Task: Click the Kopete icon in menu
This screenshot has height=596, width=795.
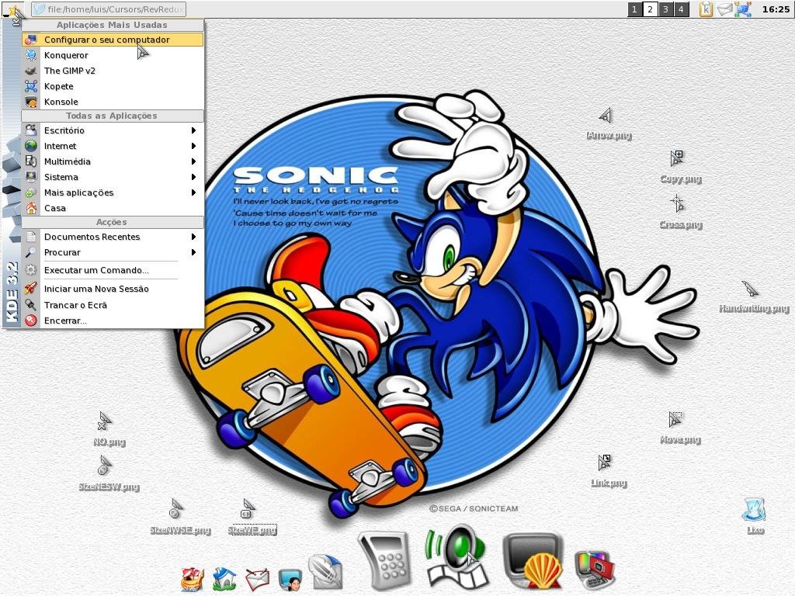Action: click(31, 86)
